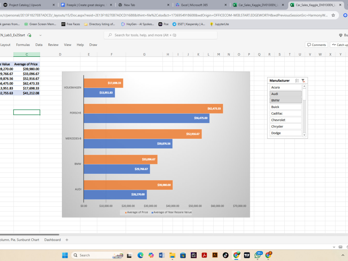The height and width of the screenshot is (261, 348).
Task: Open the Formulas ribbon tab
Action: tap(23, 45)
